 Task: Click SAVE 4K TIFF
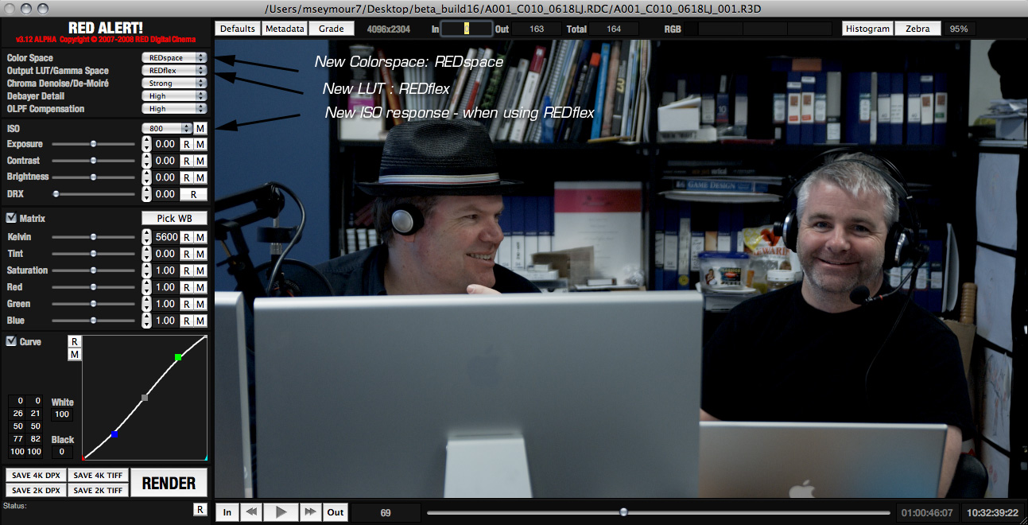point(98,476)
